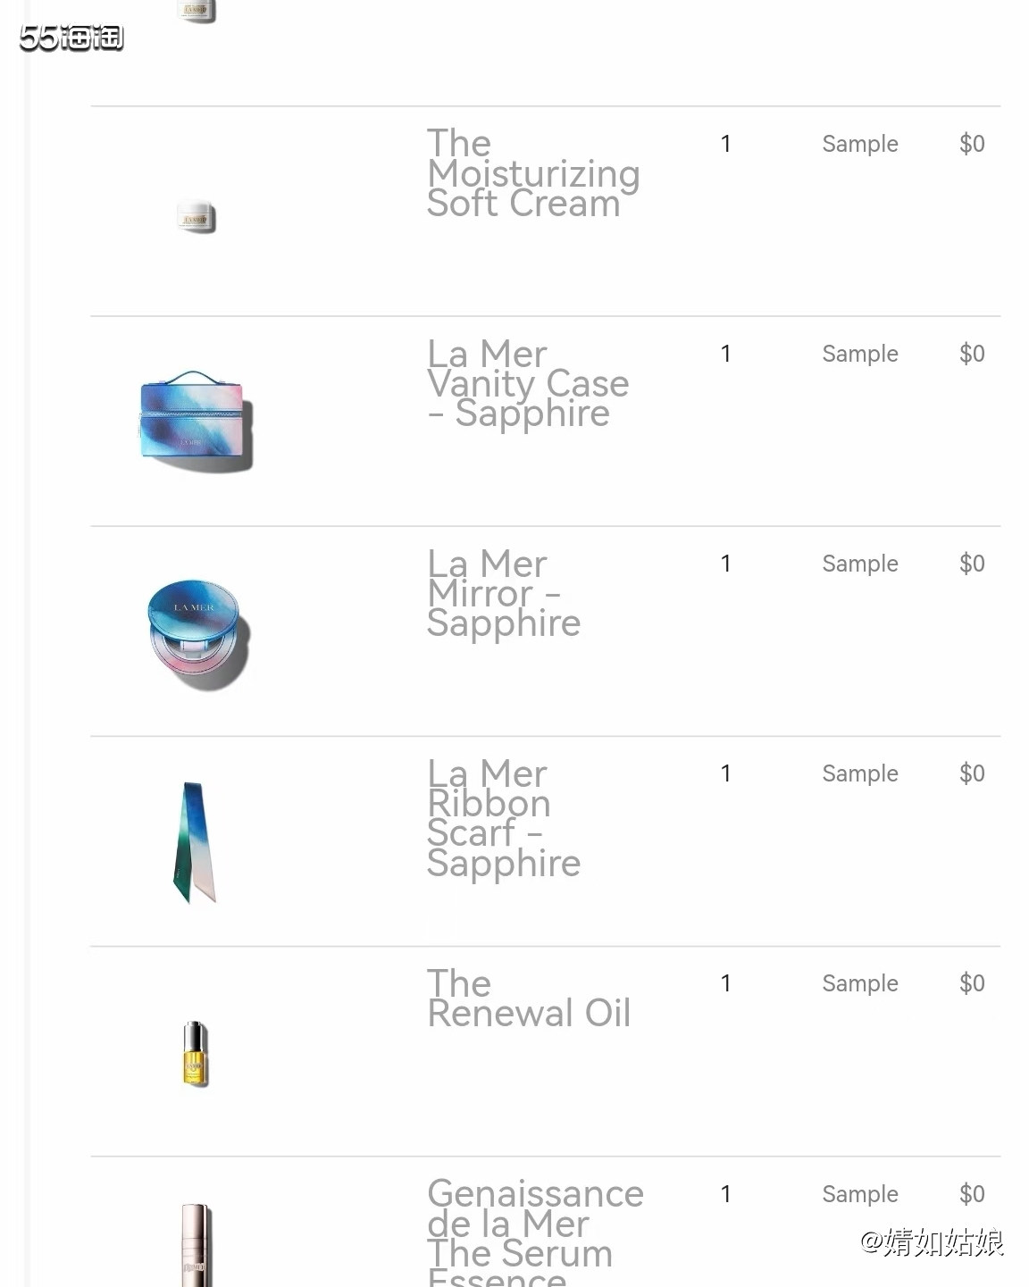Image resolution: width=1029 pixels, height=1287 pixels.
Task: Click the quantity for the Vanity Case
Action: [726, 354]
